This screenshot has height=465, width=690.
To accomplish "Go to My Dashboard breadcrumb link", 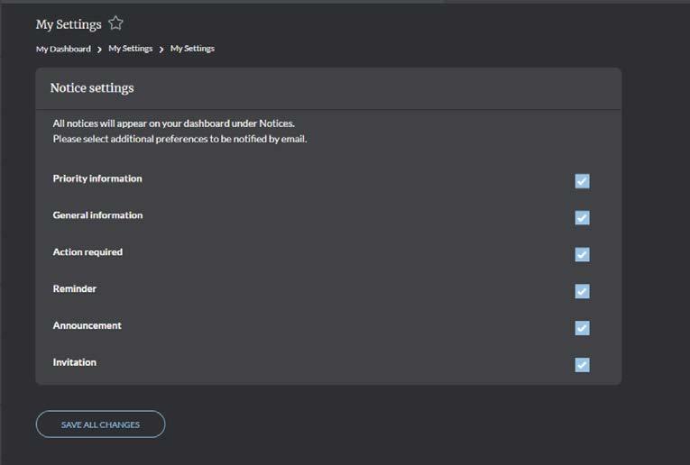I will (x=63, y=49).
